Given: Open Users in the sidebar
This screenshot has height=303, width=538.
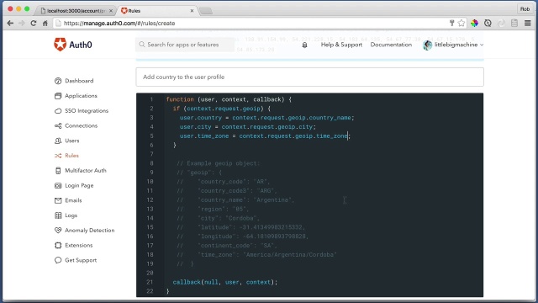Looking at the screenshot, I should [x=72, y=141].
